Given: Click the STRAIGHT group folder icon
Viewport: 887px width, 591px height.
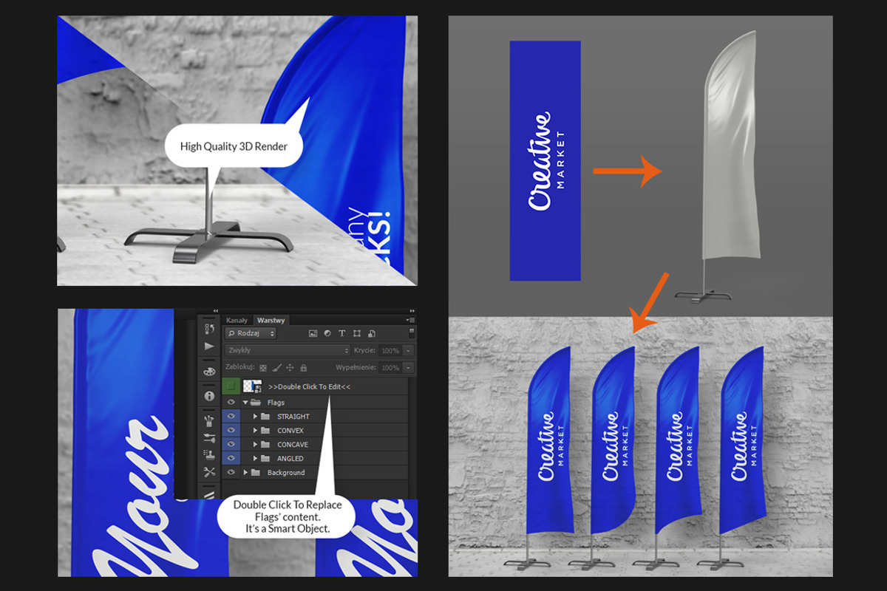Looking at the screenshot, I should tap(265, 417).
